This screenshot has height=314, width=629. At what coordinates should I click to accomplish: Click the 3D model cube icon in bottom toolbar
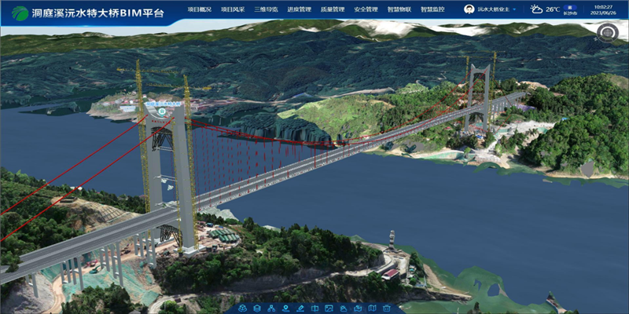click(x=242, y=308)
